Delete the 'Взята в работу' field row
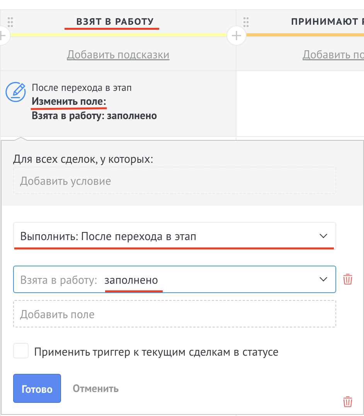The image size is (364, 416). tap(348, 279)
